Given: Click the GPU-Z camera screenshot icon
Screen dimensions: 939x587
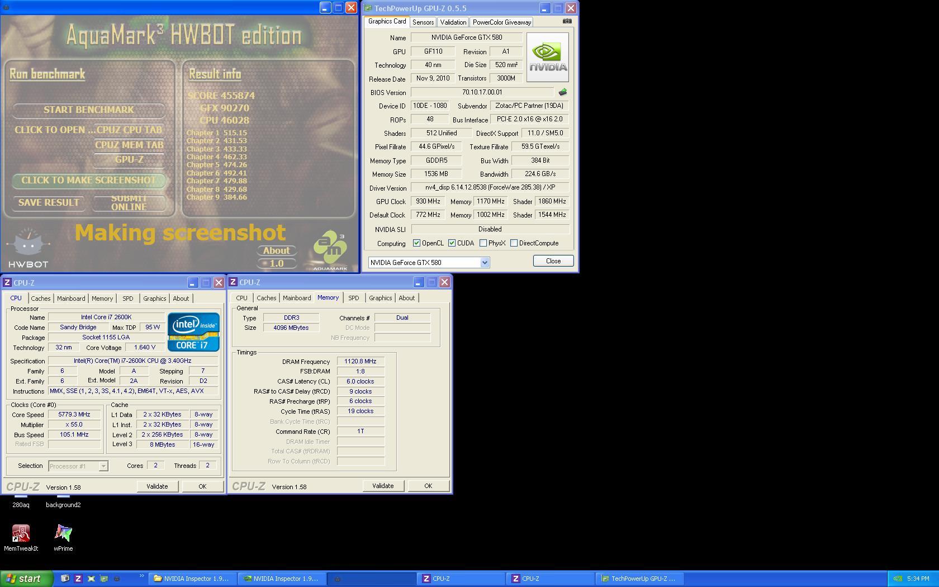Looking at the screenshot, I should pos(567,21).
